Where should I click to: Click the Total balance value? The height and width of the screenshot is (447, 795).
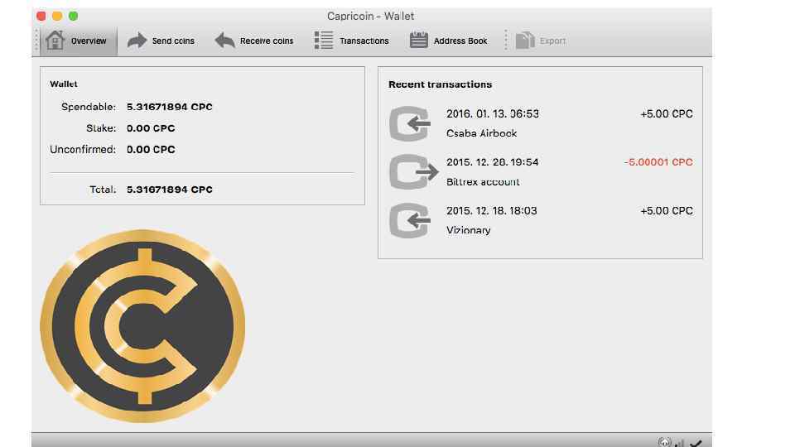click(x=169, y=190)
